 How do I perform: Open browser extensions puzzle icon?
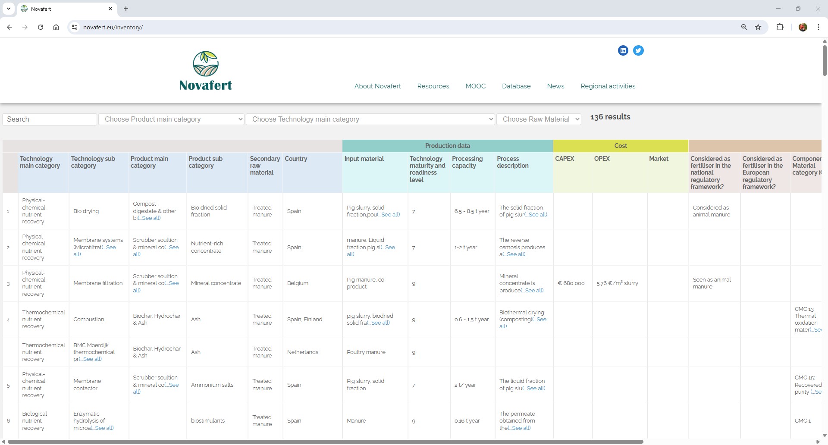coord(780,27)
